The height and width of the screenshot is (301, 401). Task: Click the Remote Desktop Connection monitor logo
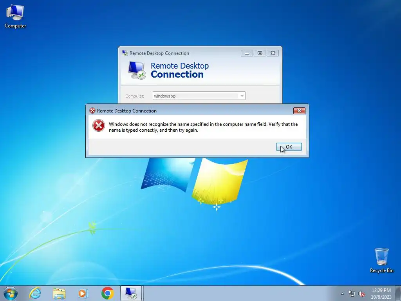pos(137,70)
